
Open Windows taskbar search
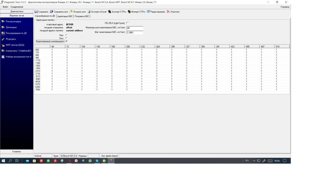pos(10,161)
